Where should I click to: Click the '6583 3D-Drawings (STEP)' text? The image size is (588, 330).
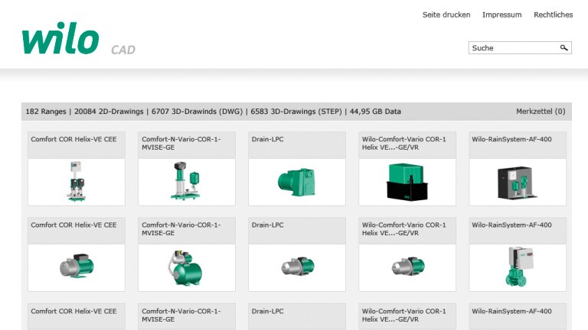pyautogui.click(x=296, y=112)
